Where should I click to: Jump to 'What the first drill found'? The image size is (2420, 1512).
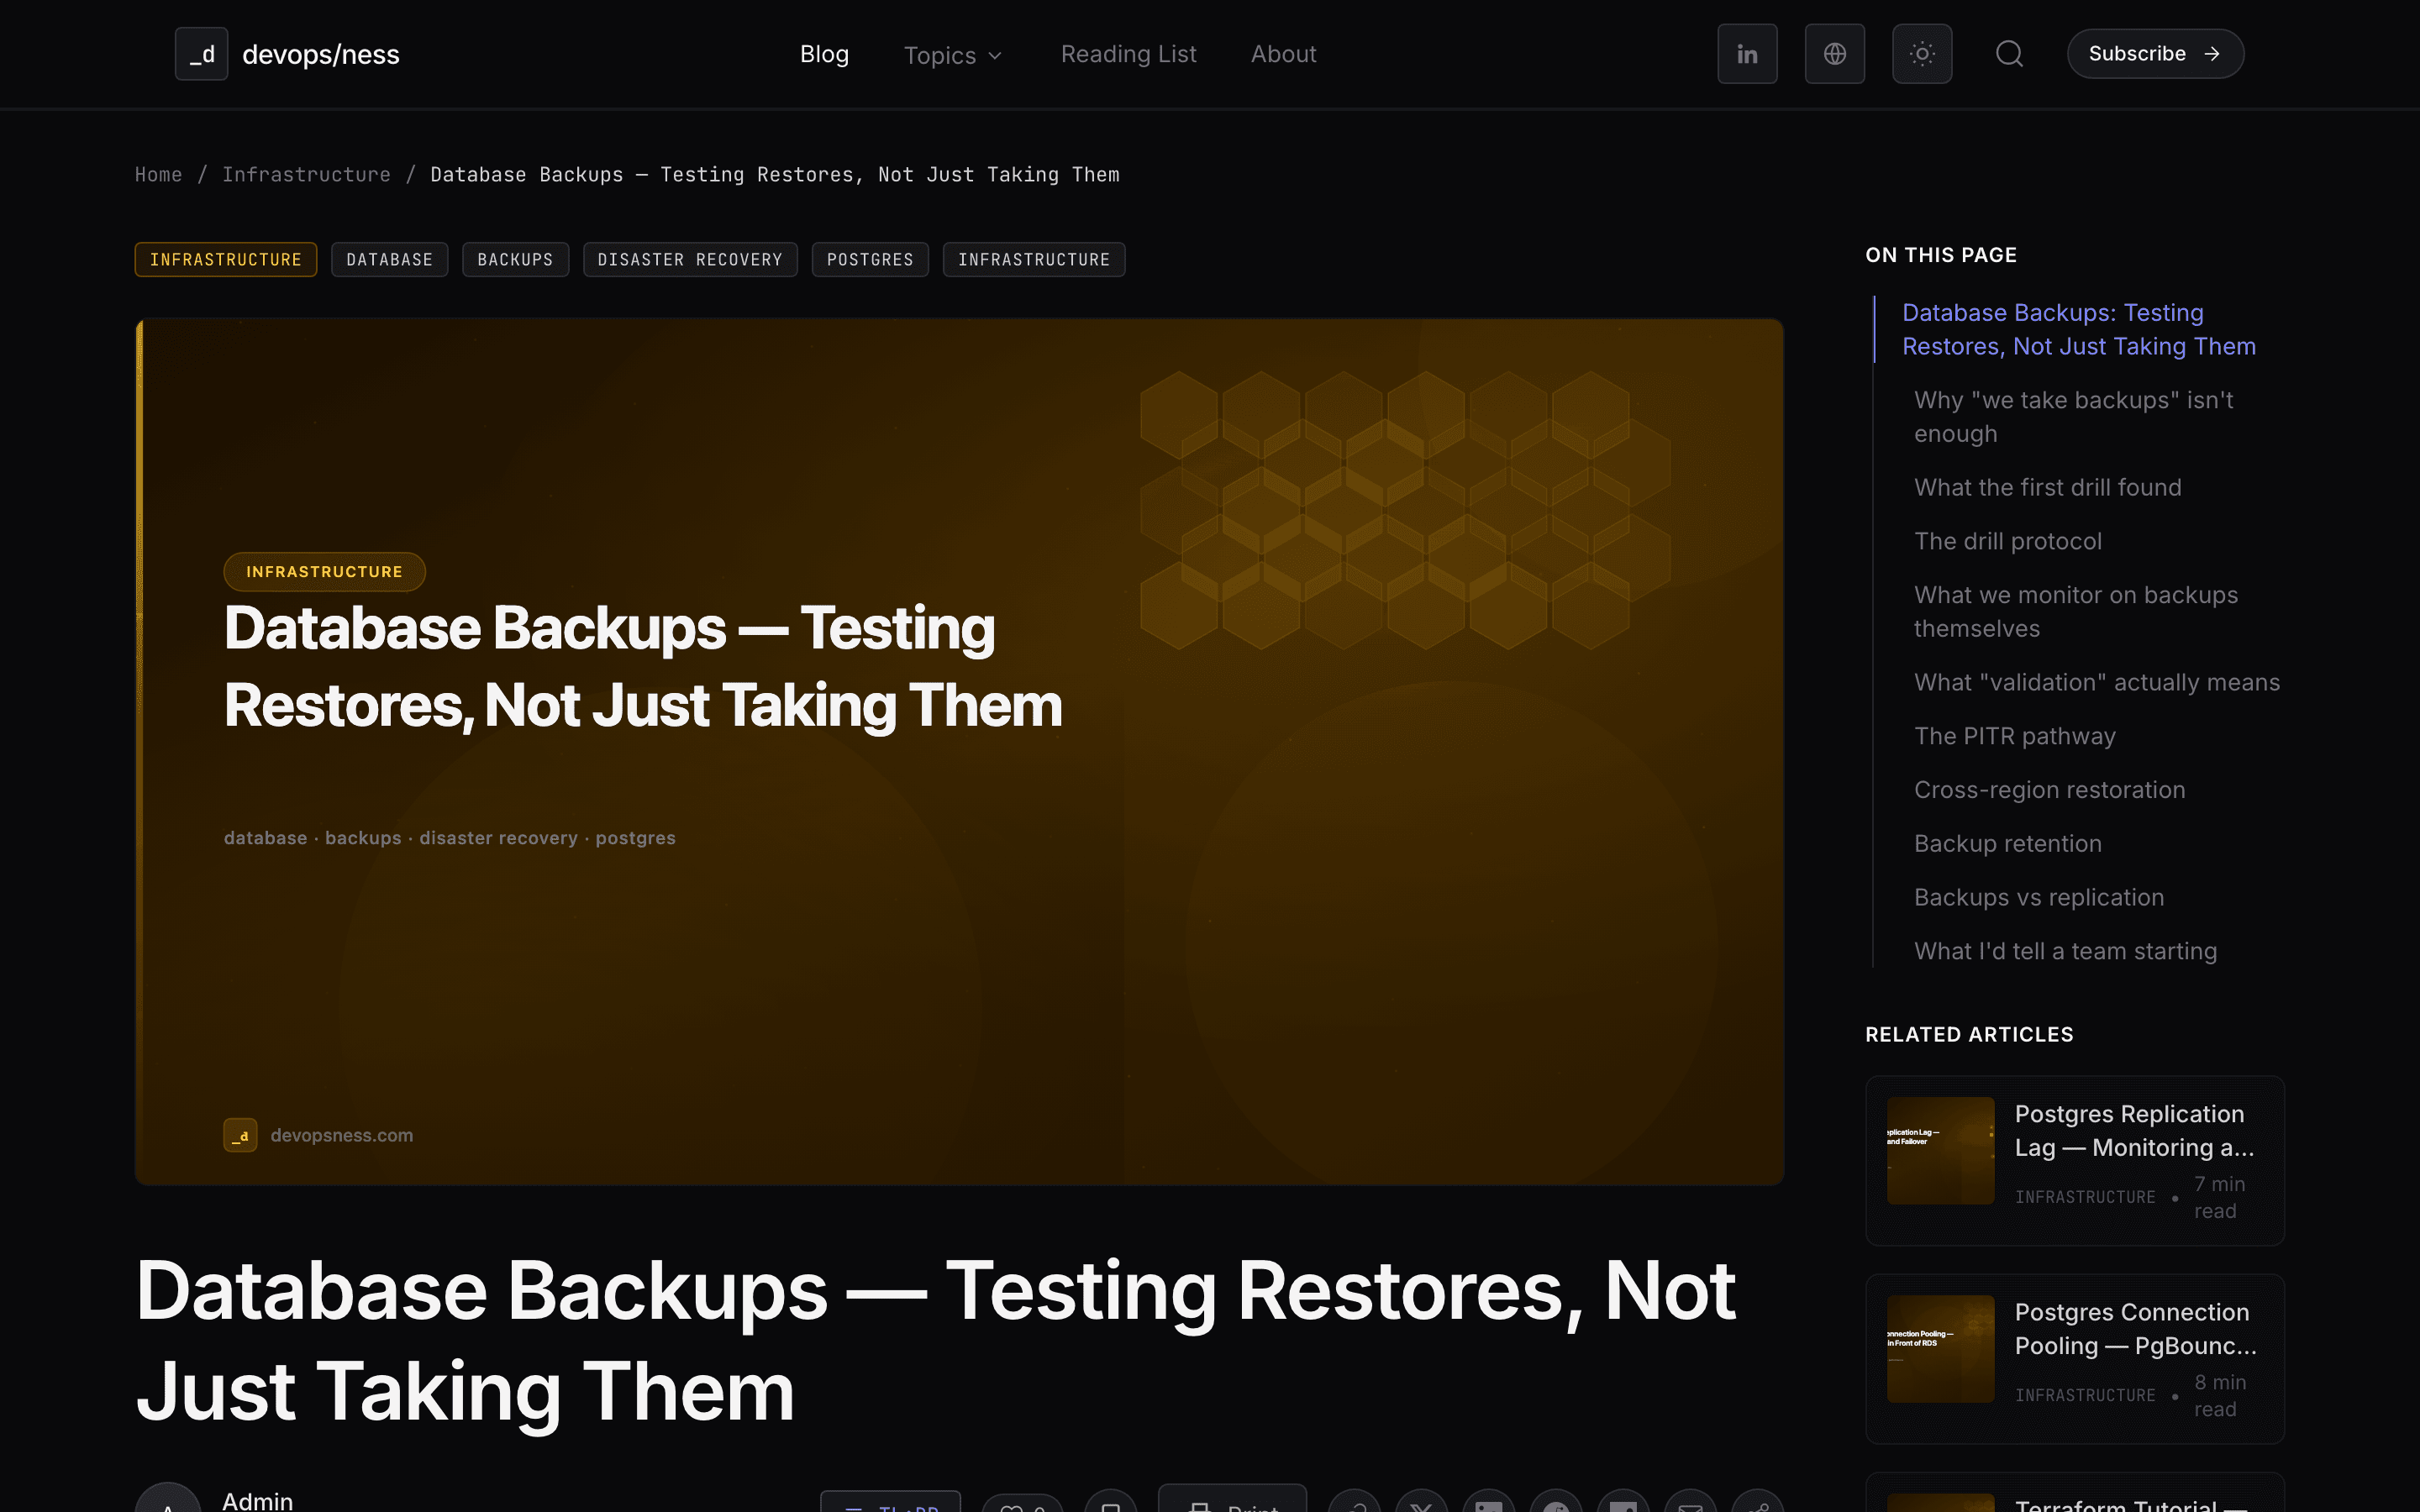[2047, 487]
